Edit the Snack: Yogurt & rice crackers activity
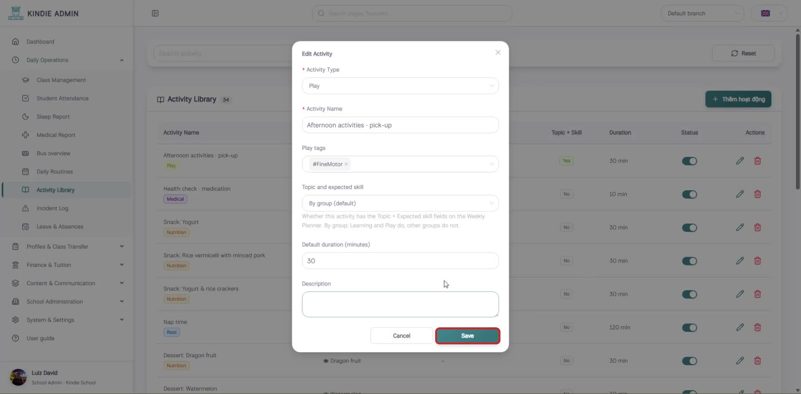Viewport: 801px width, 394px height. point(740,294)
